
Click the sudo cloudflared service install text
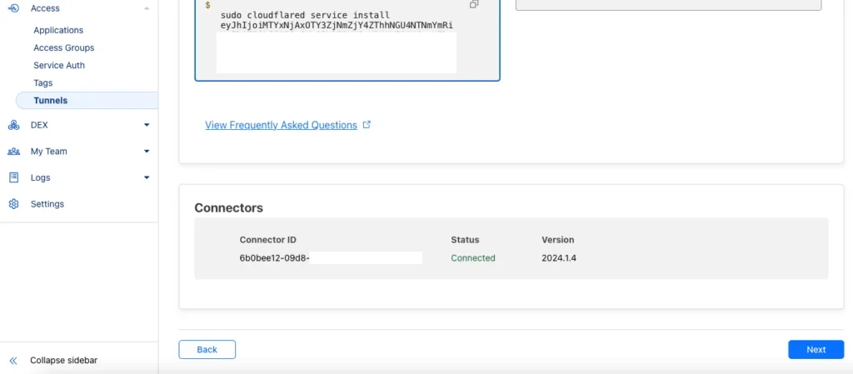305,15
